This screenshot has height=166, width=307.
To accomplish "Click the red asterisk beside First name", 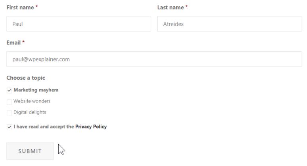I will pyautogui.click(x=37, y=7).
